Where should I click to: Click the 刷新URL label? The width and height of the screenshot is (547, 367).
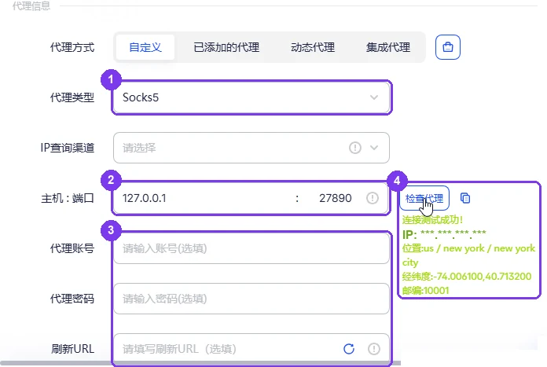[x=72, y=349]
